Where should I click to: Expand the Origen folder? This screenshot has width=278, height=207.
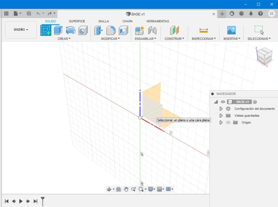pyautogui.click(x=221, y=122)
